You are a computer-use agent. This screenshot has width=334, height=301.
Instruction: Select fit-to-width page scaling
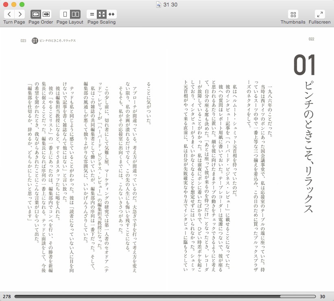pyautogui.click(x=111, y=14)
